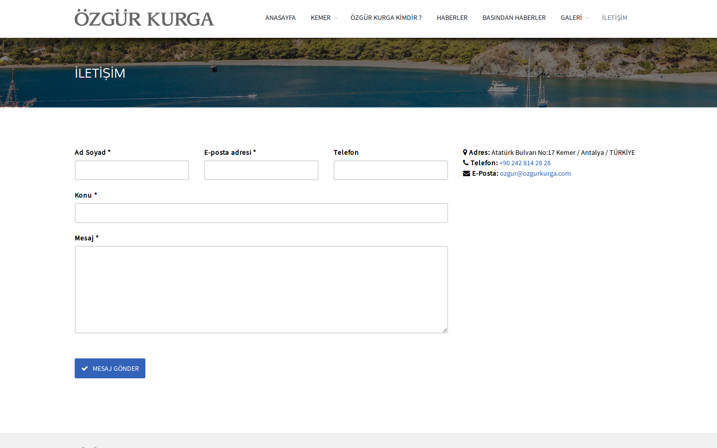Open the HABERLER menu item
The image size is (717, 448).
(x=452, y=18)
